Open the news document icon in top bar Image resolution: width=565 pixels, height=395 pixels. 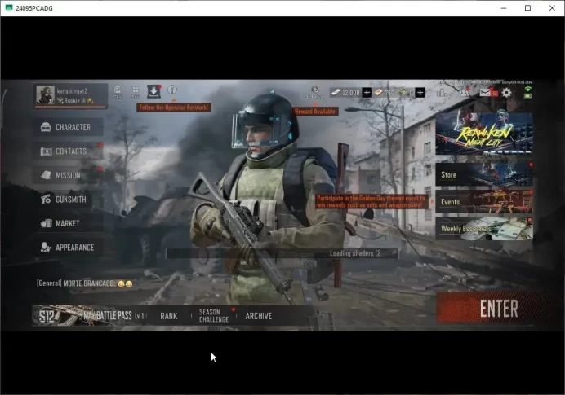click(x=118, y=91)
